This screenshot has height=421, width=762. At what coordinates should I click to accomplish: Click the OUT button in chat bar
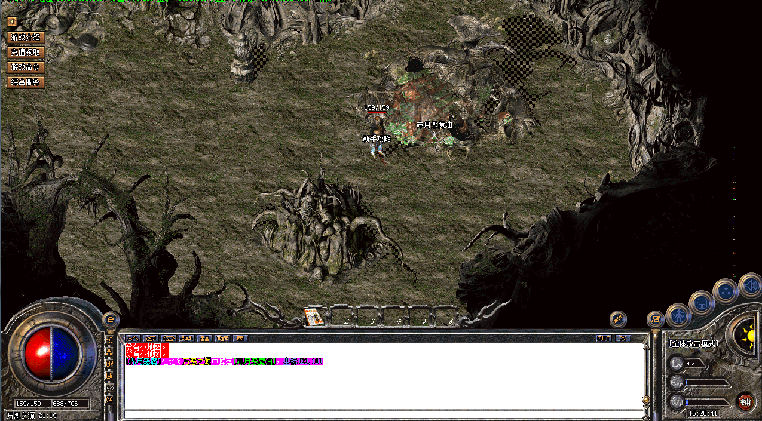tap(604, 338)
